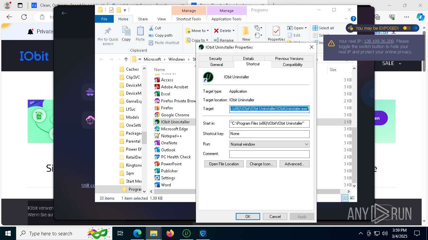This screenshot has width=428, height=240.
Task: Select the Word shortcut in list
Action: pyautogui.click(x=163, y=185)
